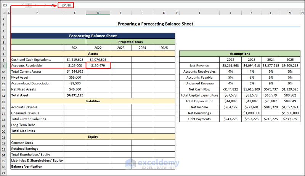This screenshot has width=305, height=176.
Task: Select column L header
Action: 271,13
